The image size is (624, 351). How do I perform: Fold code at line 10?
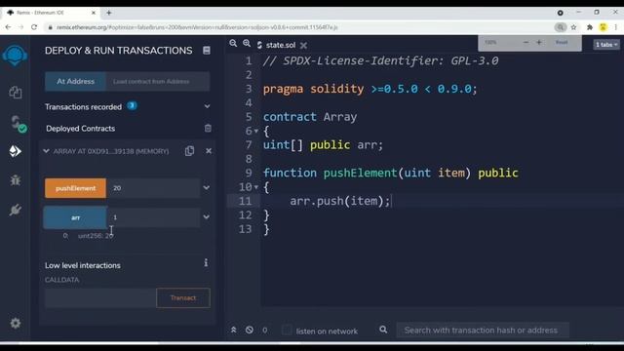[256, 187]
